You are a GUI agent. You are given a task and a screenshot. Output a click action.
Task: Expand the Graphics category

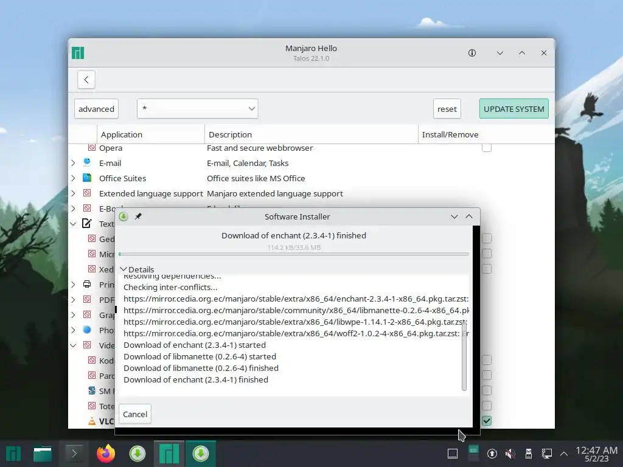[73, 315]
